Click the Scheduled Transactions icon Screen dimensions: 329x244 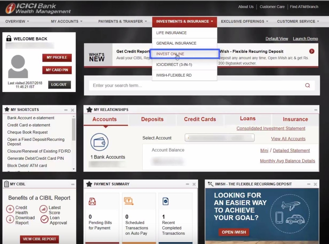pyautogui.click(x=129, y=201)
